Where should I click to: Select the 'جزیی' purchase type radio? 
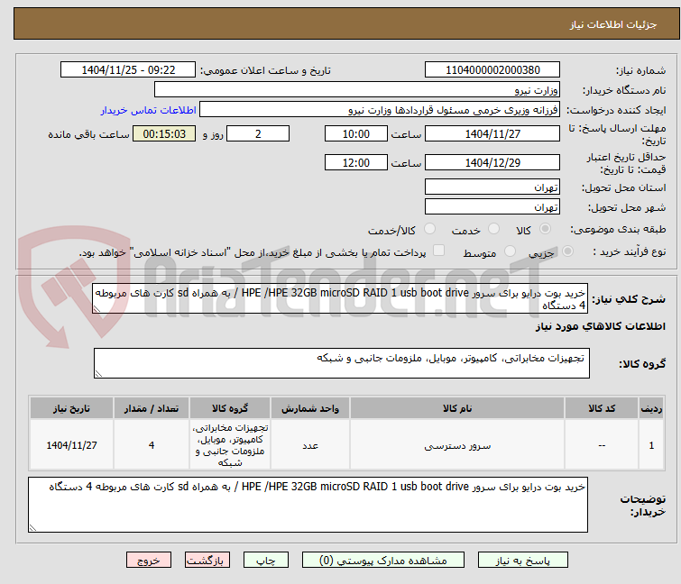coord(567,251)
